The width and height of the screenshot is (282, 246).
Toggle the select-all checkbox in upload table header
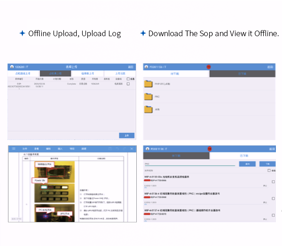click(128, 79)
